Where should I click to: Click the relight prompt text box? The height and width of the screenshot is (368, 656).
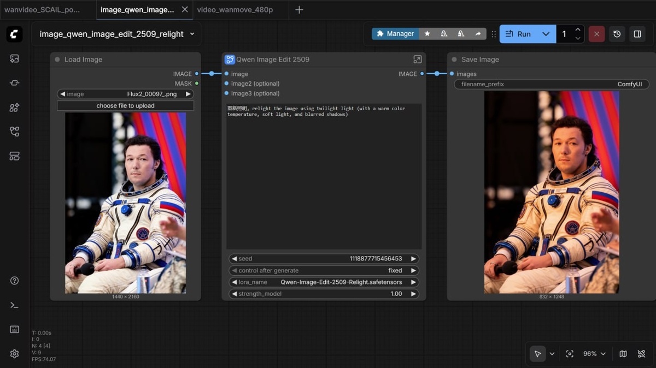coord(324,176)
